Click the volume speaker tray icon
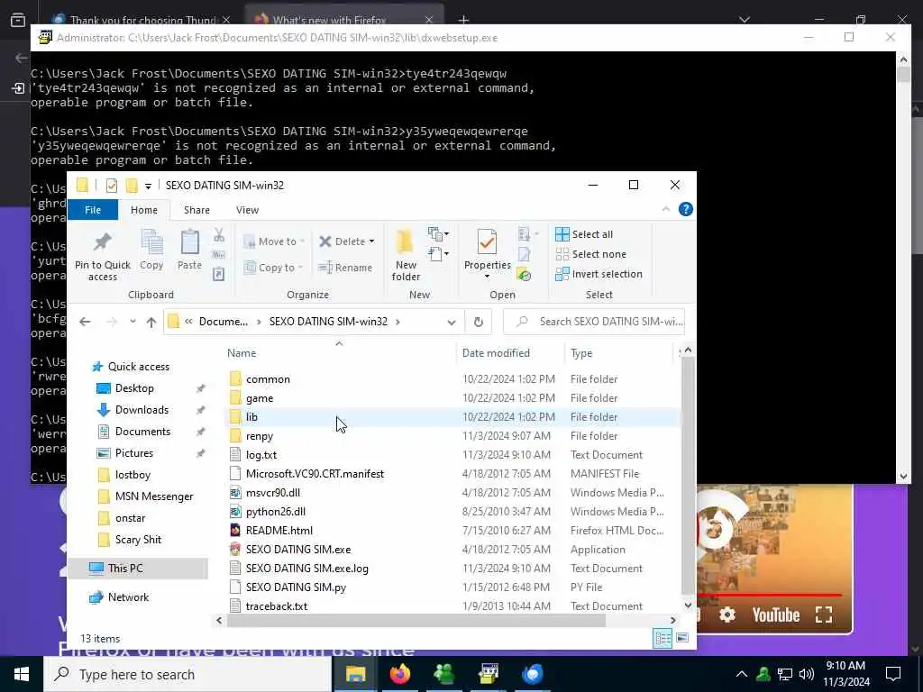Viewport: 923px width, 692px height. pos(807,674)
